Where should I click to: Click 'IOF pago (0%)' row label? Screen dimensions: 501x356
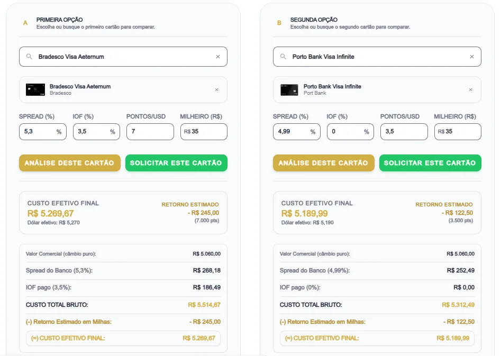point(300,287)
